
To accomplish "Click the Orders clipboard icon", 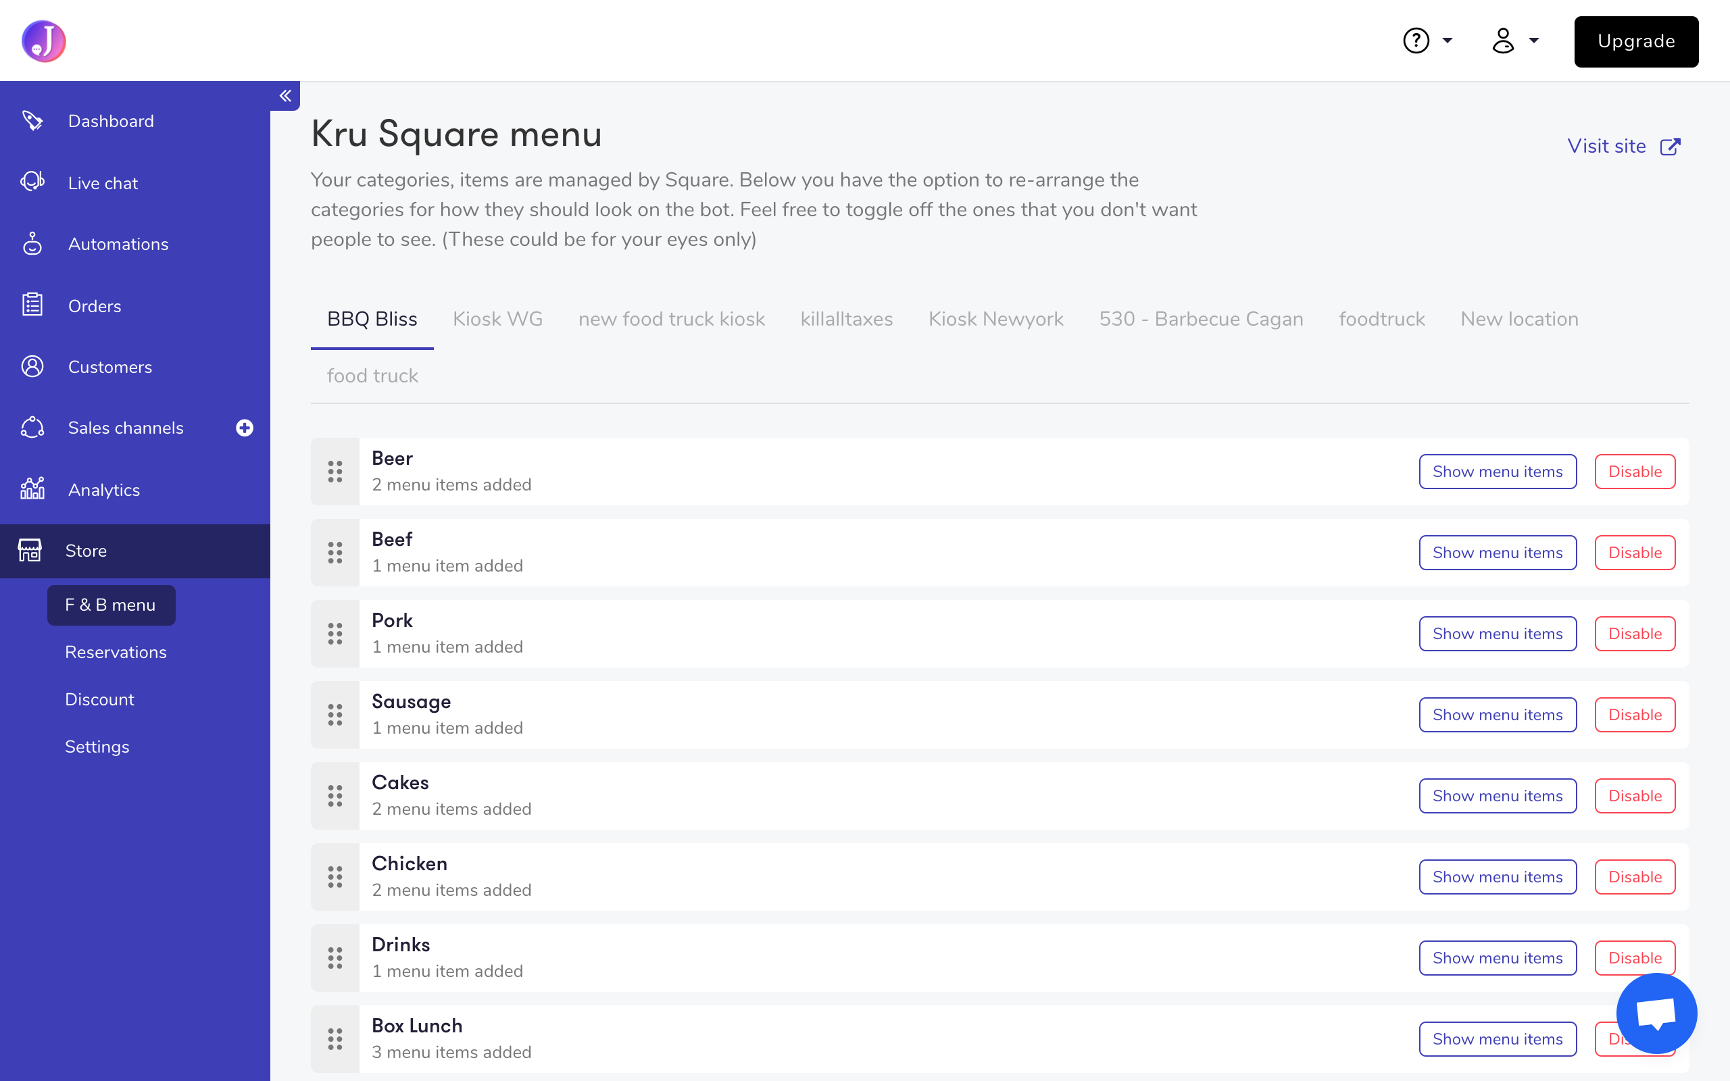I will click(x=32, y=305).
